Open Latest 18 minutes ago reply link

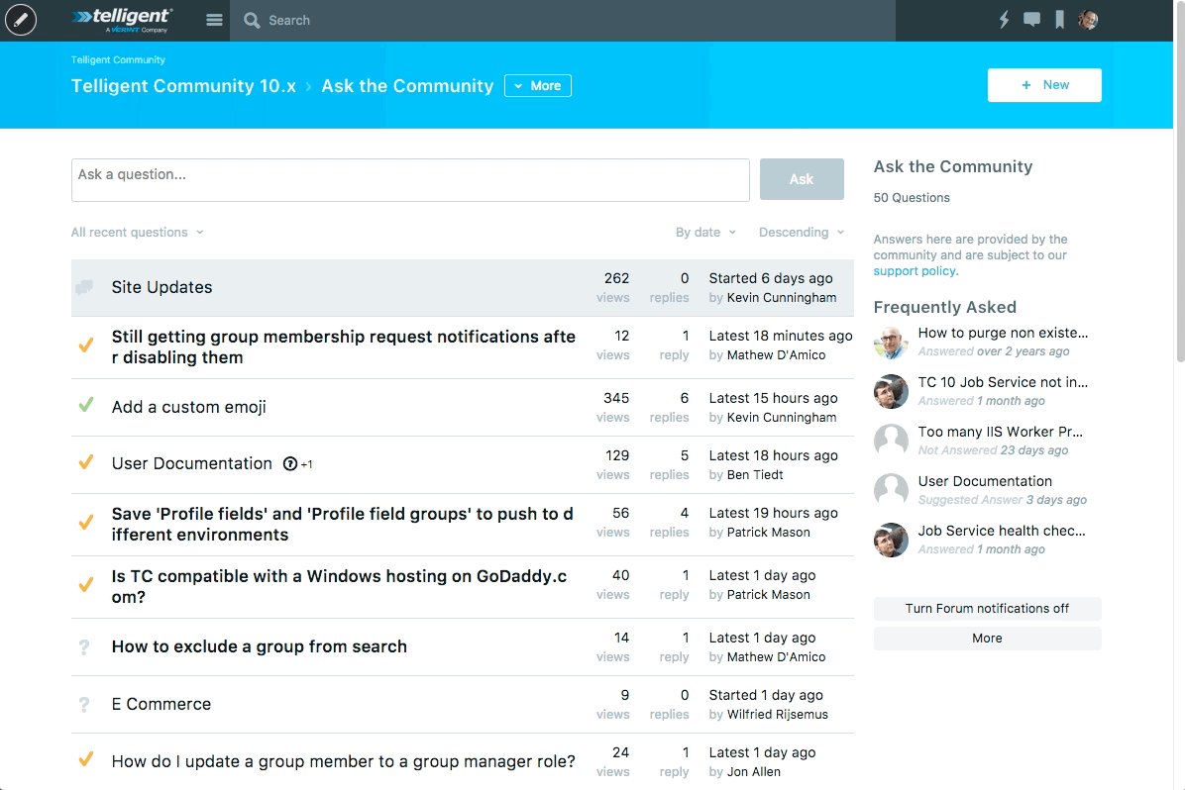tap(781, 336)
